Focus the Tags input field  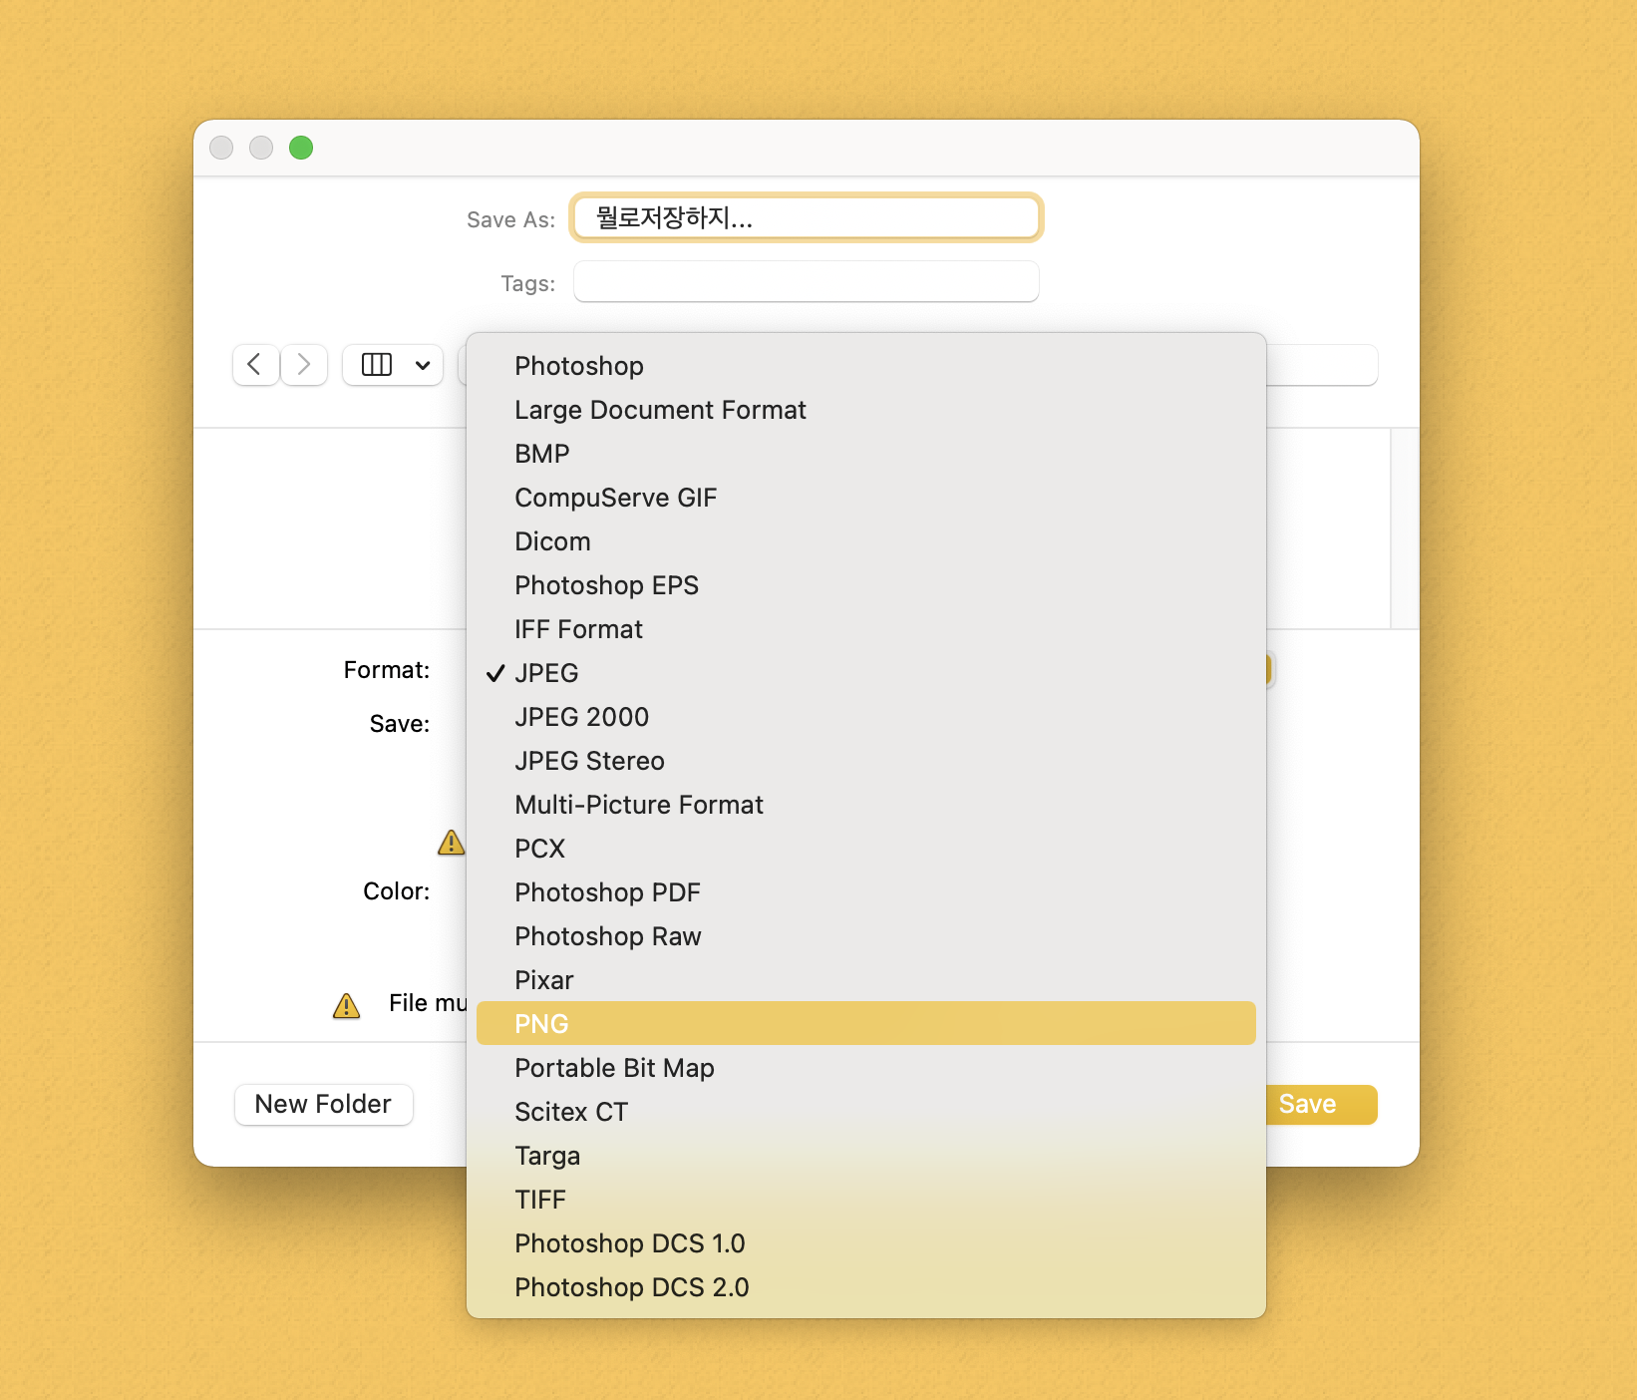(807, 282)
